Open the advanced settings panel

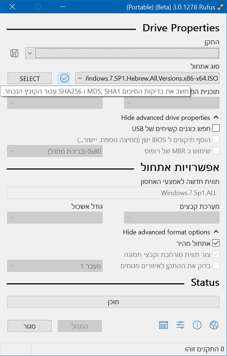click(180, 325)
